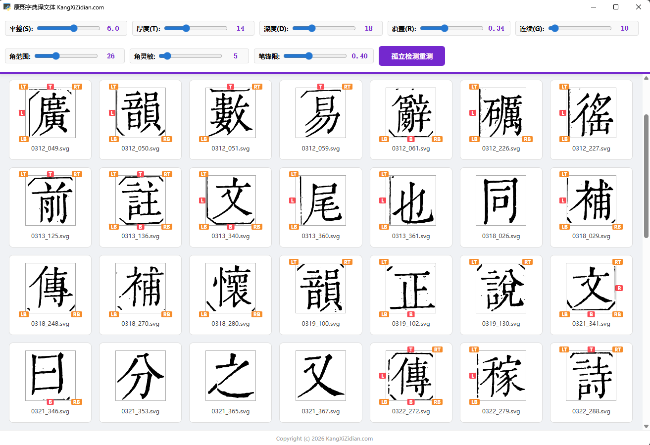Click the T marker on 0322_288.svg
650x445 pixels.
pos(591,349)
